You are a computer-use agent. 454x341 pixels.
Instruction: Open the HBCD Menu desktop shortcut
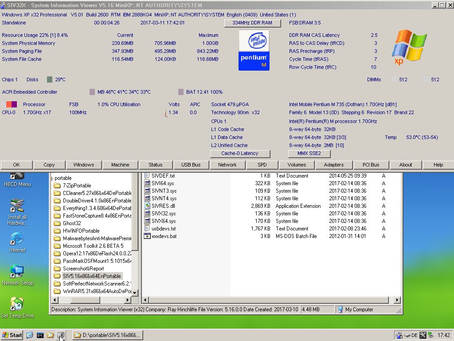coord(17,180)
